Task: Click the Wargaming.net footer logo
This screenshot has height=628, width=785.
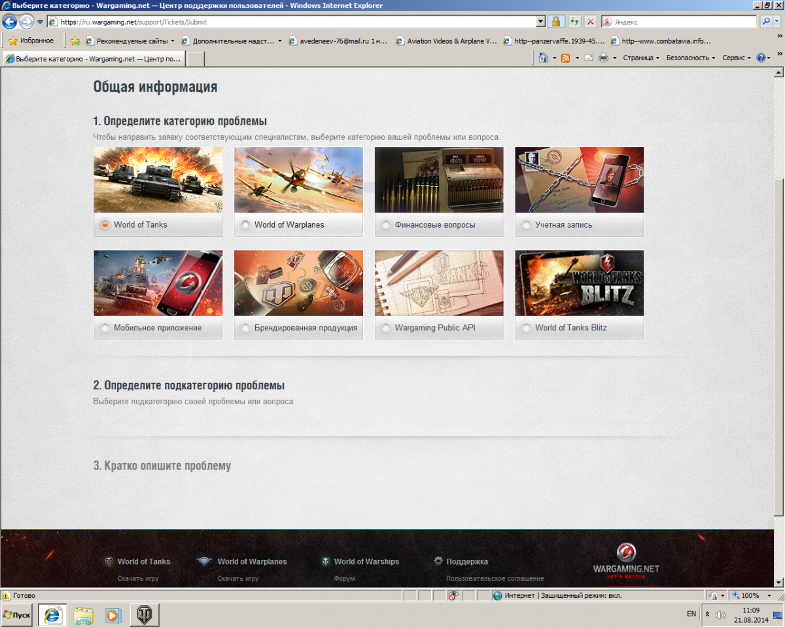Action: click(x=626, y=561)
